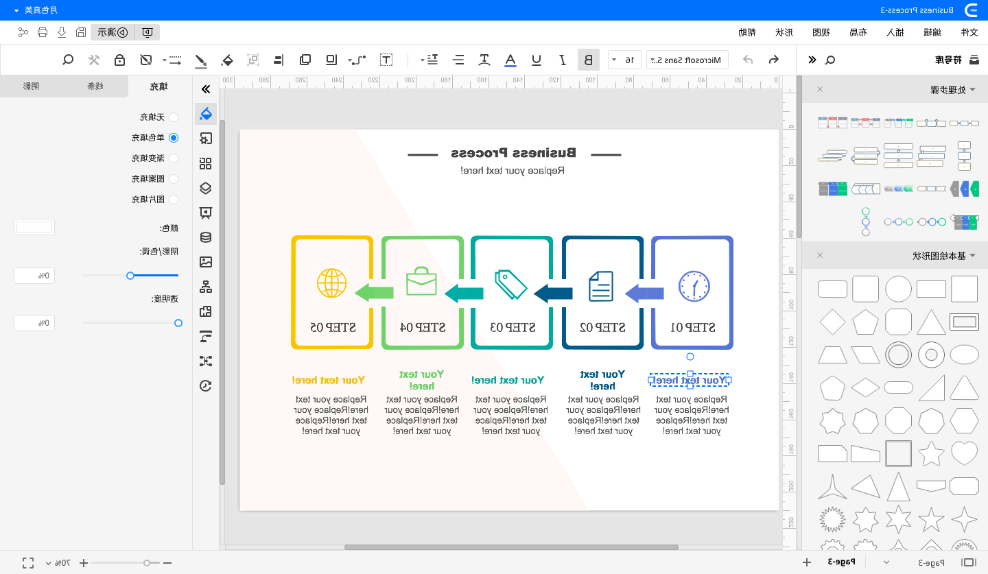Open symbol library search magnifier
This screenshot has width=988, height=574.
[x=830, y=60]
